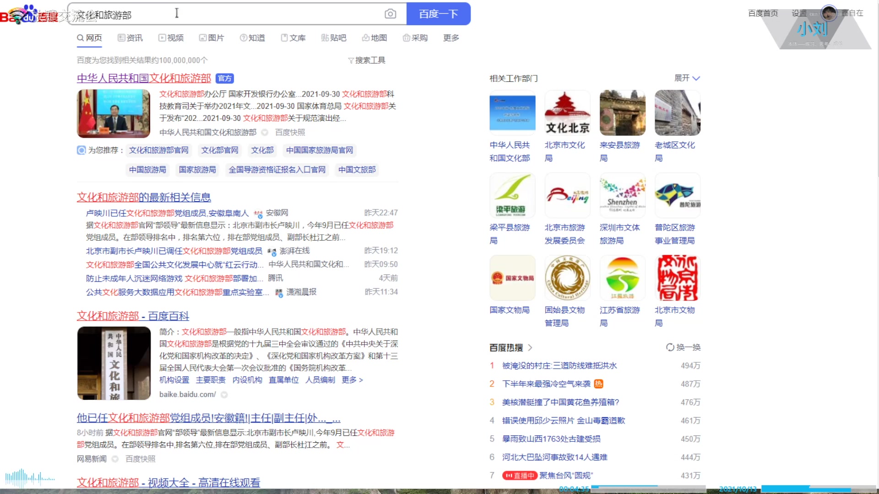Open news 卢映川已任文化和旅游部党组成员
The image size is (879, 494).
pyautogui.click(x=167, y=213)
